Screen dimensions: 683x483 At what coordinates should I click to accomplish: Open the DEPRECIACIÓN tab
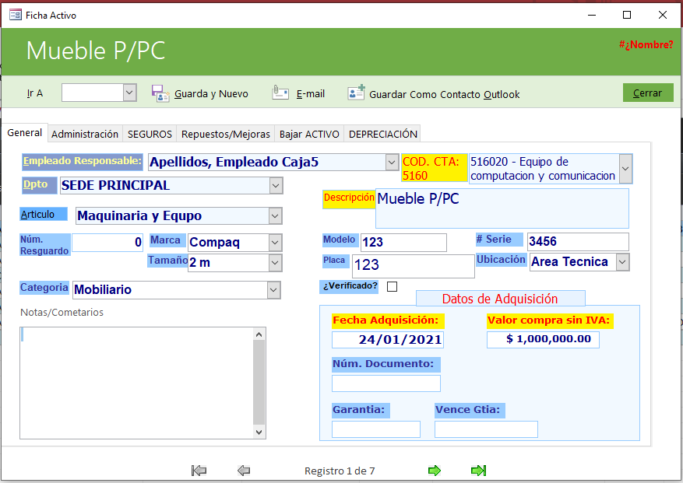(383, 134)
